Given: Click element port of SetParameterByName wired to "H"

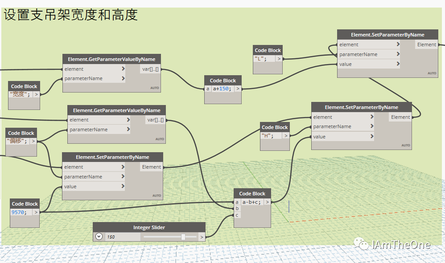Looking at the screenshot, I should tap(343, 117).
